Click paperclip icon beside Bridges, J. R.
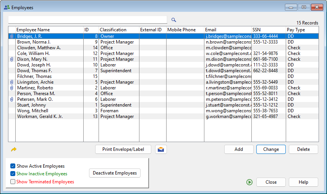 click(11, 36)
